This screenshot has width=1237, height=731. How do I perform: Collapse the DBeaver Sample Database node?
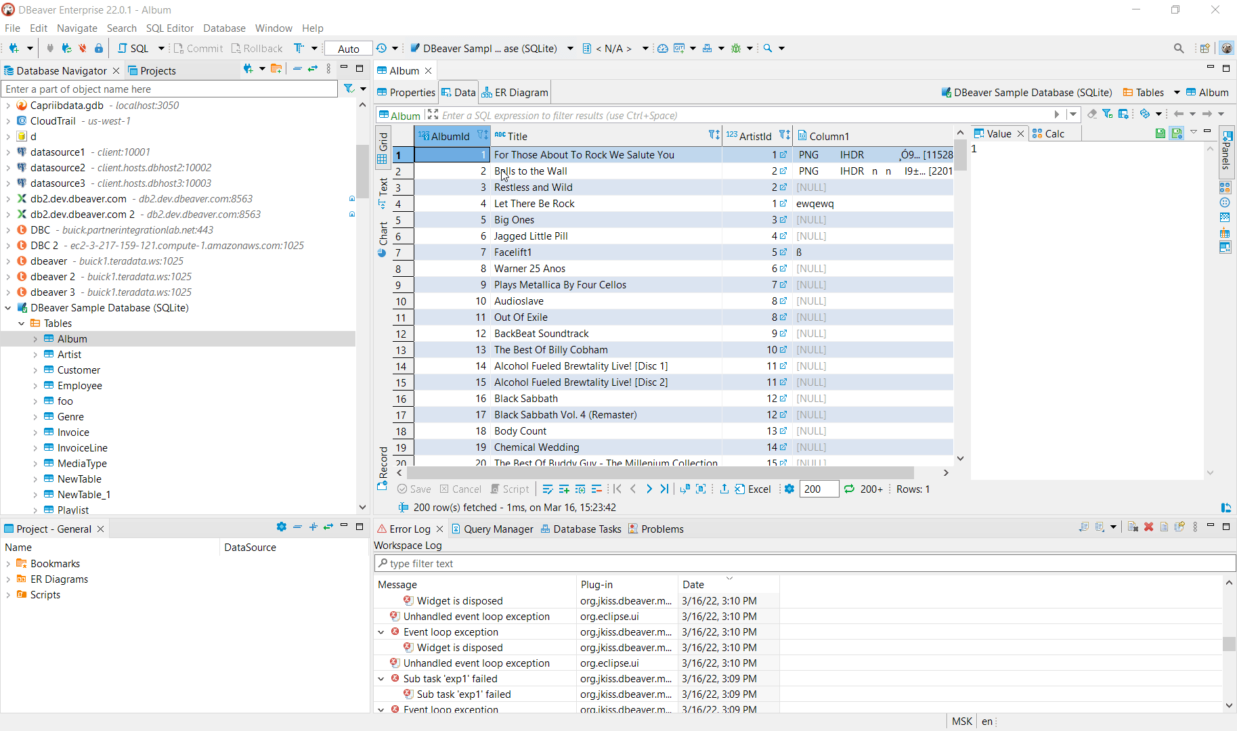pyautogui.click(x=8, y=307)
